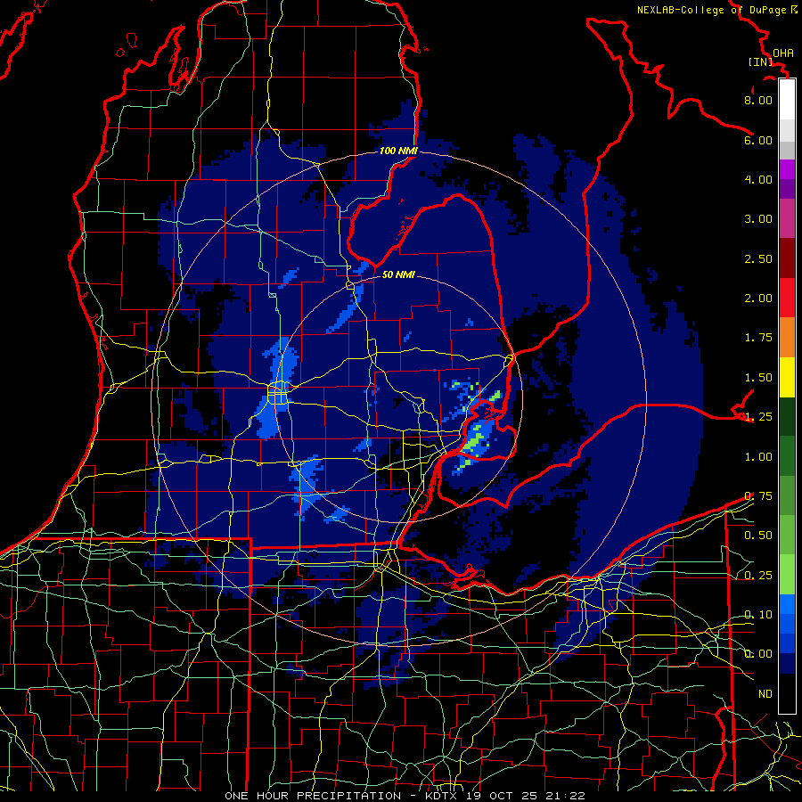Click the 0.50 legend value
The height and width of the screenshot is (802, 802).
[x=758, y=536]
